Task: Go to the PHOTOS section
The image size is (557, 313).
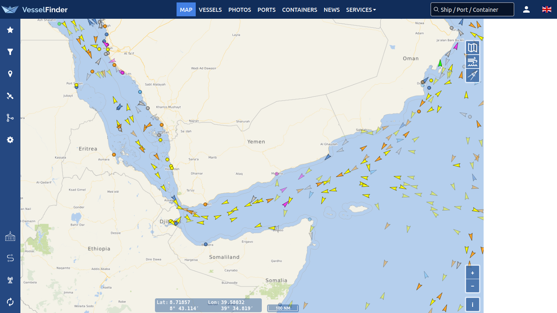Action: tap(240, 9)
